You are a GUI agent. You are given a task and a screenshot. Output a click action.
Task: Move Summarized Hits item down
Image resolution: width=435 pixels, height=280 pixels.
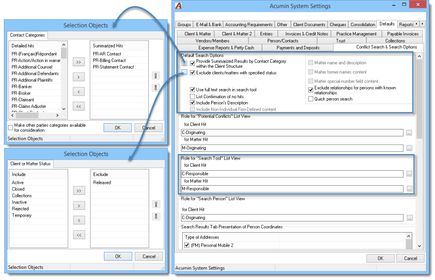156,88
